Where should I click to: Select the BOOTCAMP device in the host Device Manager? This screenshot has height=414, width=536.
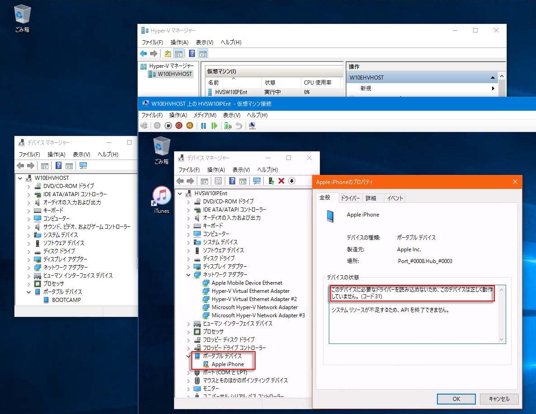[66, 300]
